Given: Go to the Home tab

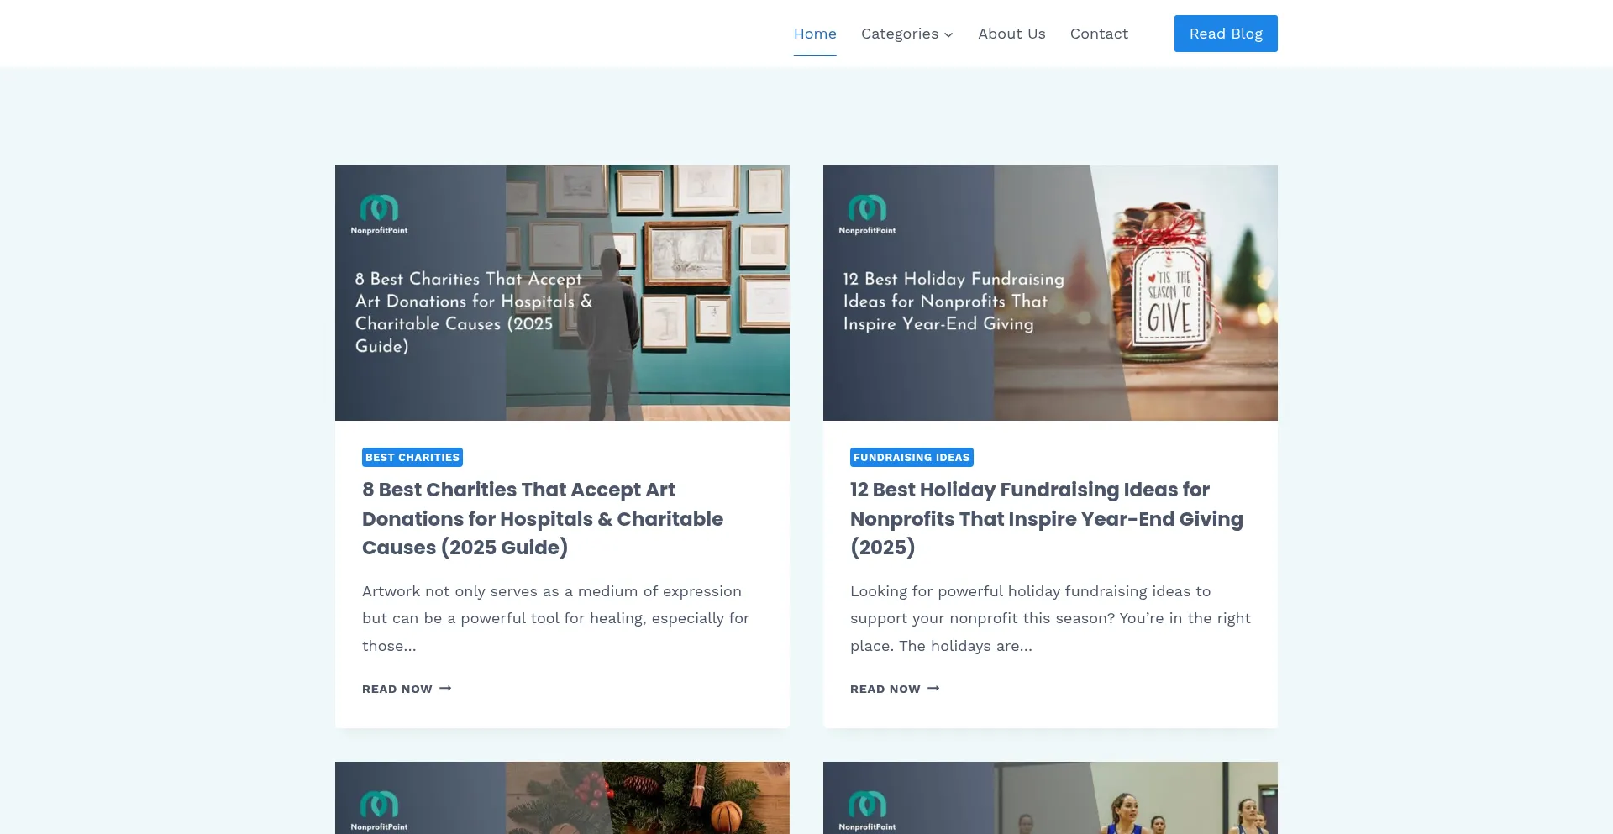Looking at the screenshot, I should click(x=815, y=34).
